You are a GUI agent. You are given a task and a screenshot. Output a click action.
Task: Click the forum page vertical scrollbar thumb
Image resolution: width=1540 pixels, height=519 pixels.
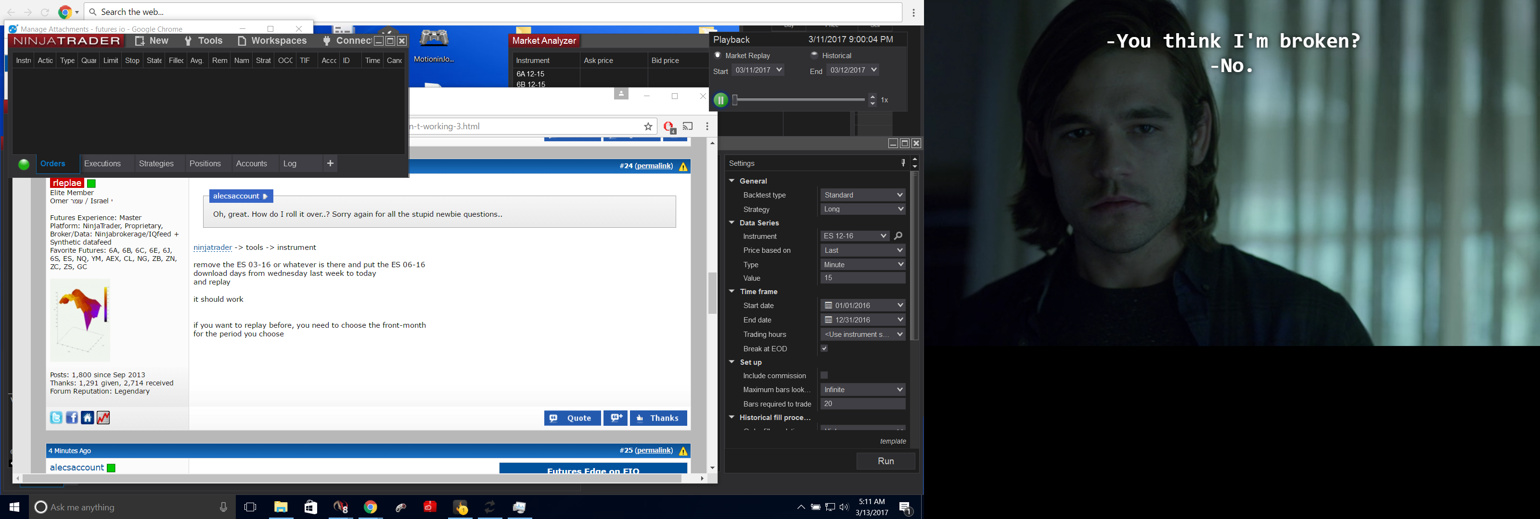712,293
